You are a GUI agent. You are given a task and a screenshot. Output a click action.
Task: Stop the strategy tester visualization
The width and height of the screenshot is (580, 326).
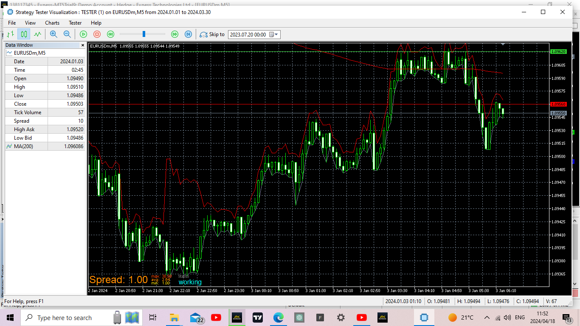coord(97,34)
